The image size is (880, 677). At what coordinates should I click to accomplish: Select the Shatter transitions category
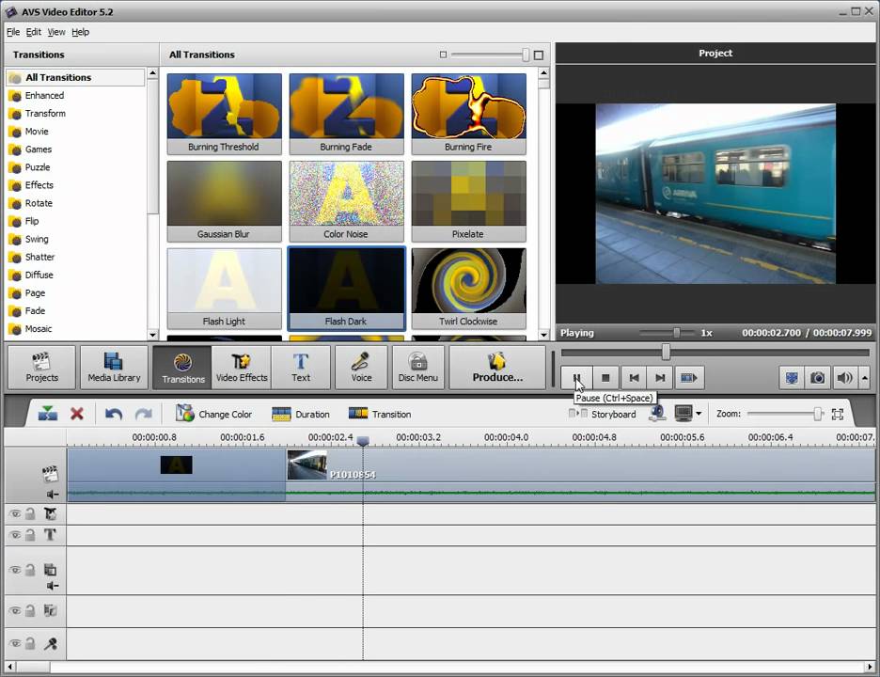39,257
